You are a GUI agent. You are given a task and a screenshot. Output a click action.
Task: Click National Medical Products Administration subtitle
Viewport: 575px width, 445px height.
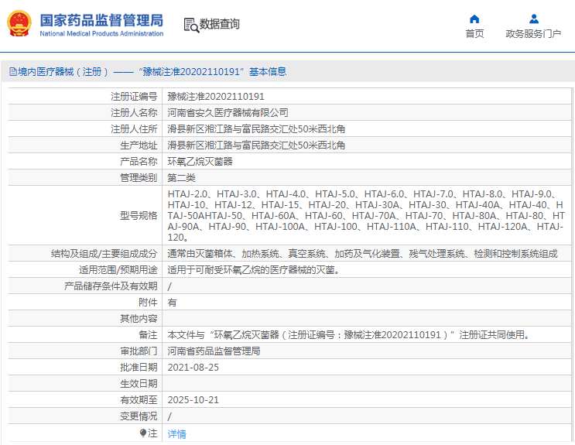point(101,33)
